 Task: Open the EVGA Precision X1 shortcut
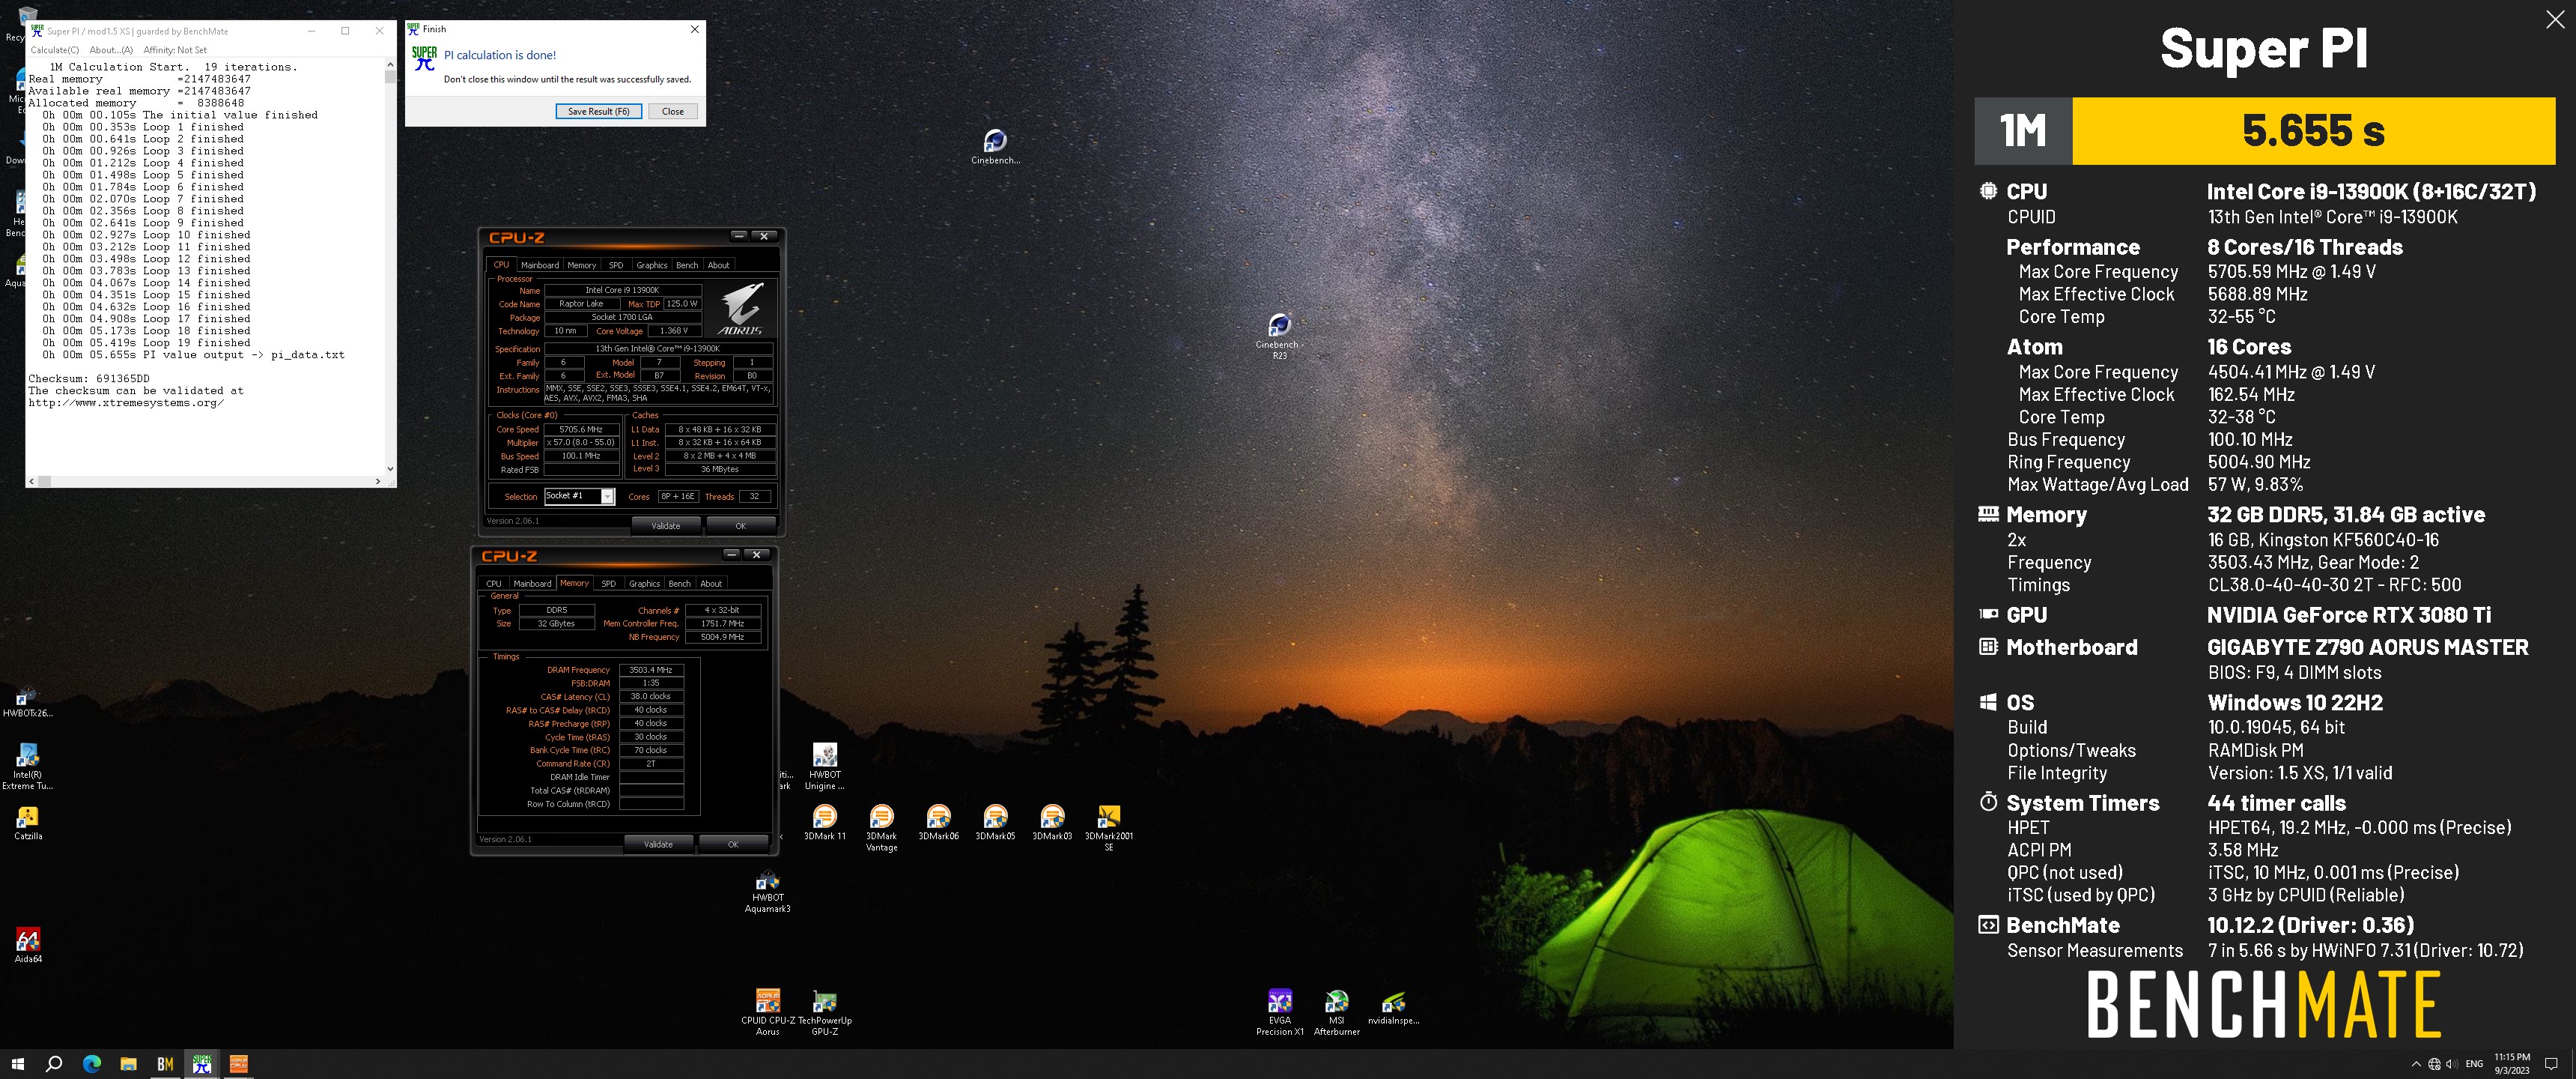(x=1280, y=1012)
